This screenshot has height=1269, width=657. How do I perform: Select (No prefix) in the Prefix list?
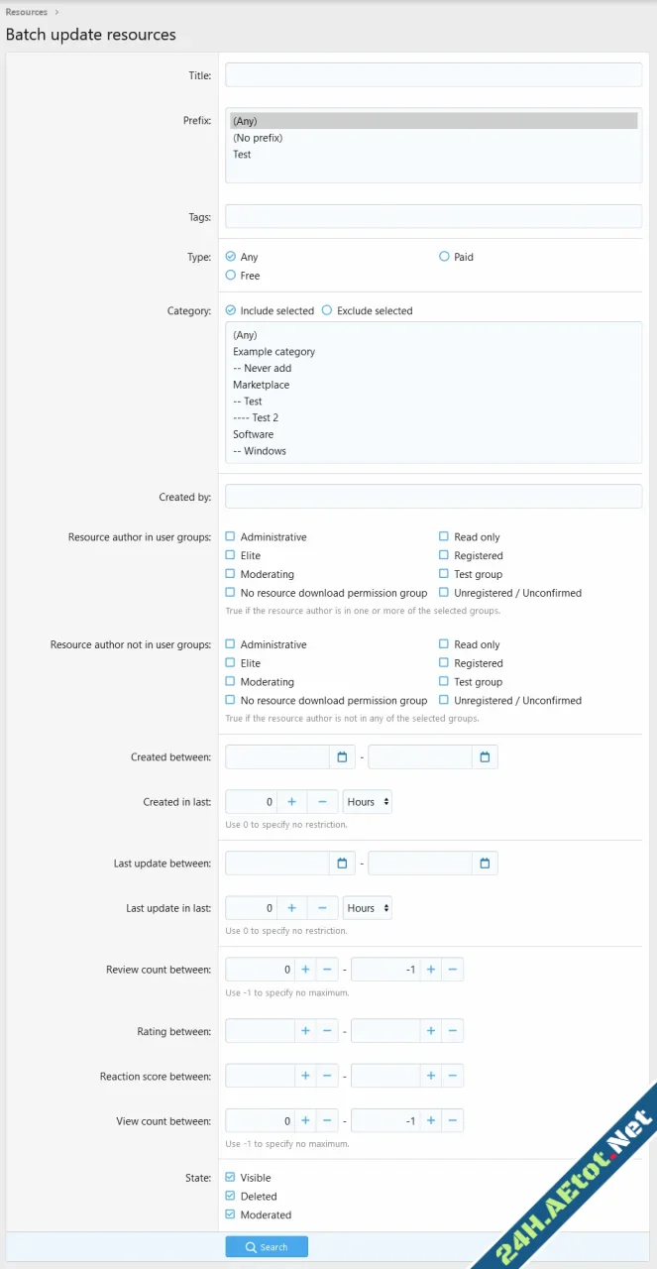(258, 138)
